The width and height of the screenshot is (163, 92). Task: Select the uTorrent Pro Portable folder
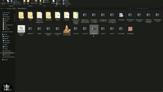click(x=76, y=18)
